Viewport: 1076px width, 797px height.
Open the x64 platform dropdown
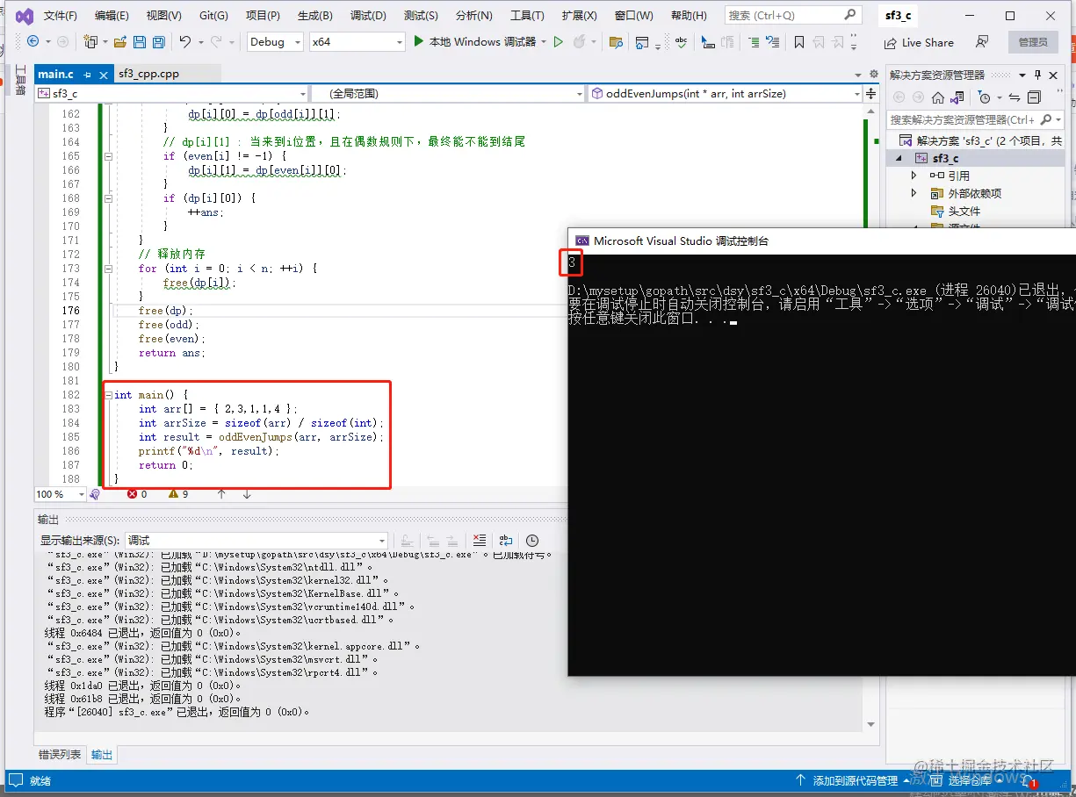point(357,41)
